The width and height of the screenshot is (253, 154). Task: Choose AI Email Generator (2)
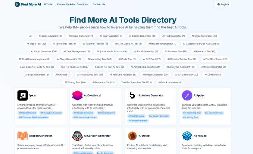pos(146,51)
